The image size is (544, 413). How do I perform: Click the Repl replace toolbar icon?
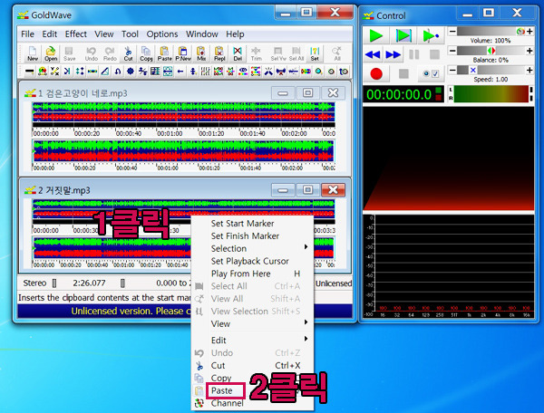tap(219, 53)
